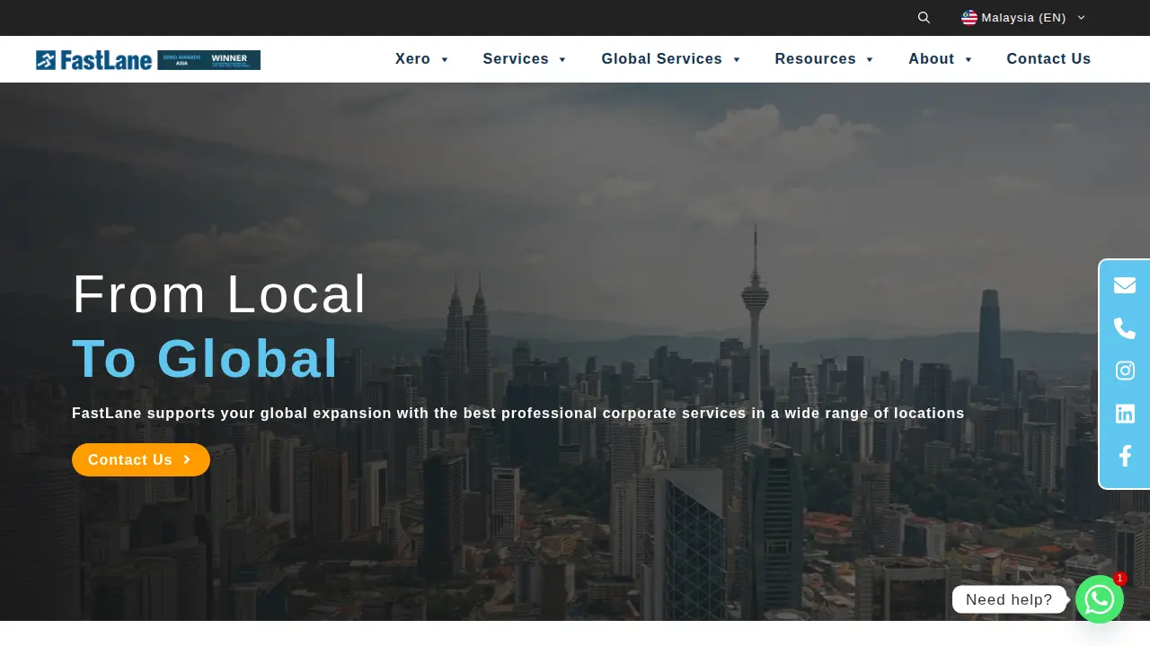1150x646 pixels.
Task: Expand the About menu arrow
Action: coord(969,60)
